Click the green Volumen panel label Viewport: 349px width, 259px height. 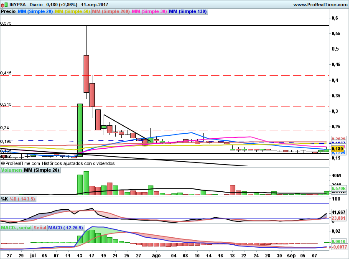(11, 170)
